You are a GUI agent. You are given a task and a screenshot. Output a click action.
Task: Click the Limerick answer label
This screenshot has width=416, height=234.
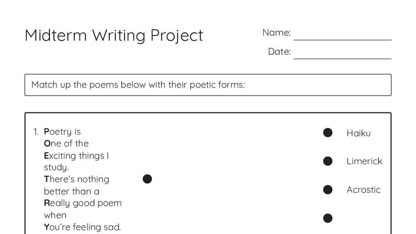364,161
